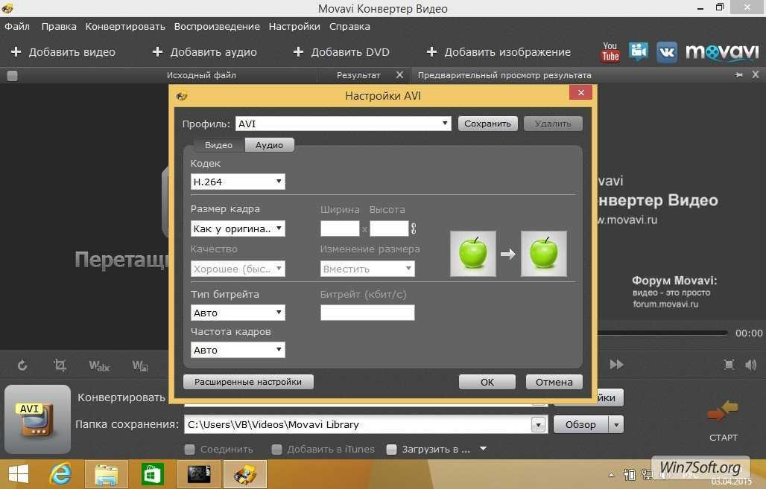This screenshot has height=489, width=766.
Task: Select the crop tool icon
Action: [60, 365]
